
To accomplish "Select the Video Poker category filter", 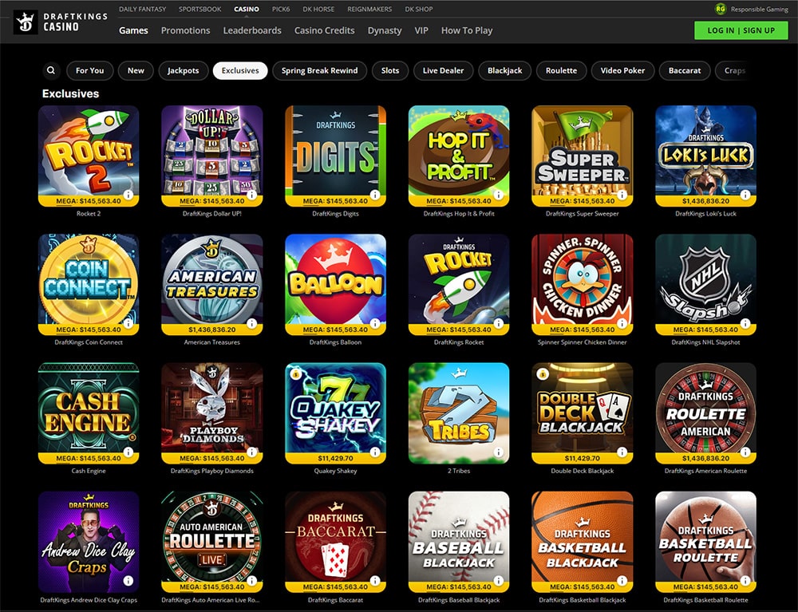I will [622, 71].
